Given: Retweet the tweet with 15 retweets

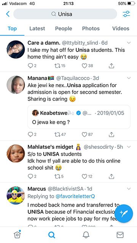Looking at the screenshot, I should 60,66.
